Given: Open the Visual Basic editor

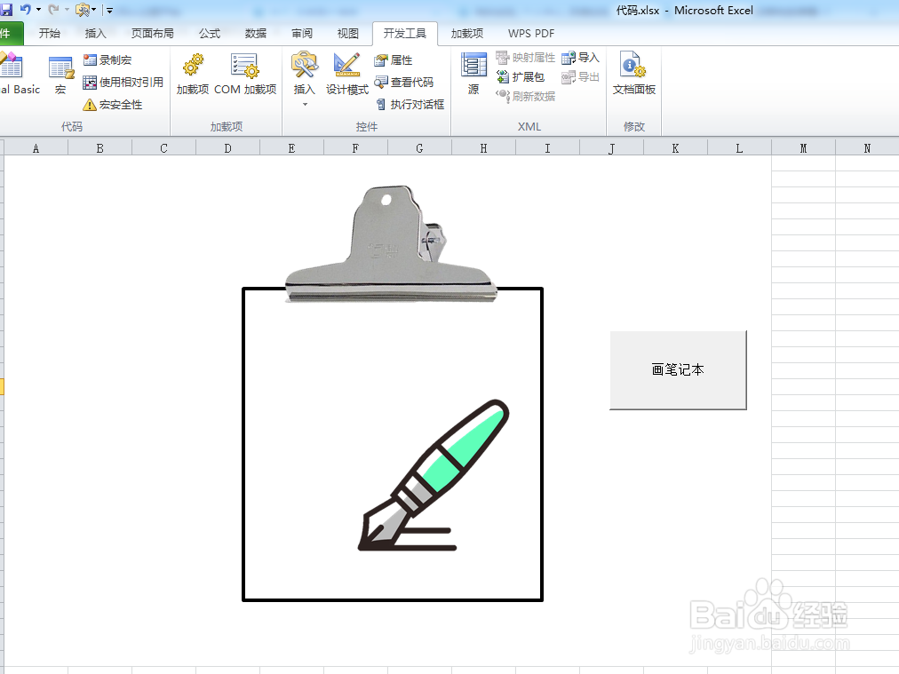Looking at the screenshot, I should tap(13, 75).
